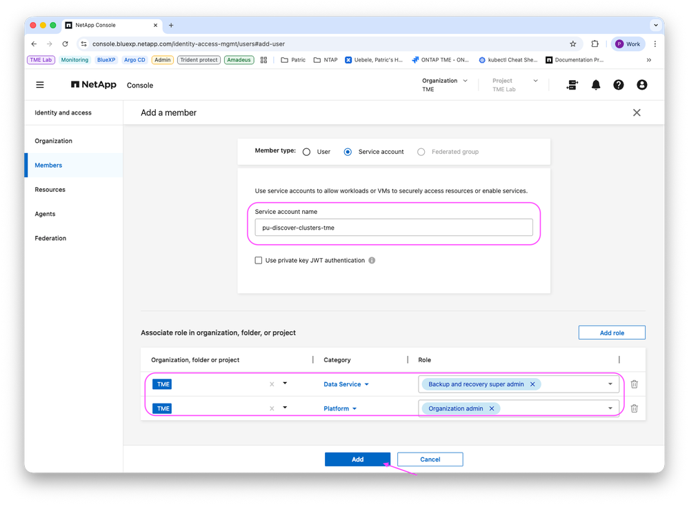Expand role list for Organization admin row

click(x=610, y=408)
